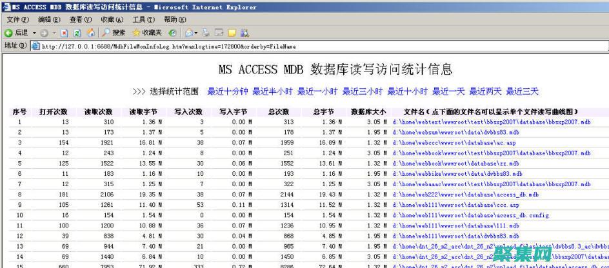Screen dimensions: 609x268
Task: Expand the Forward button history dropdown
Action: click(53, 33)
